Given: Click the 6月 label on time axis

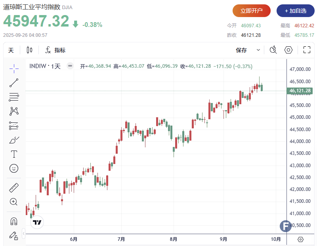Looking at the screenshot, I should tap(74, 239).
